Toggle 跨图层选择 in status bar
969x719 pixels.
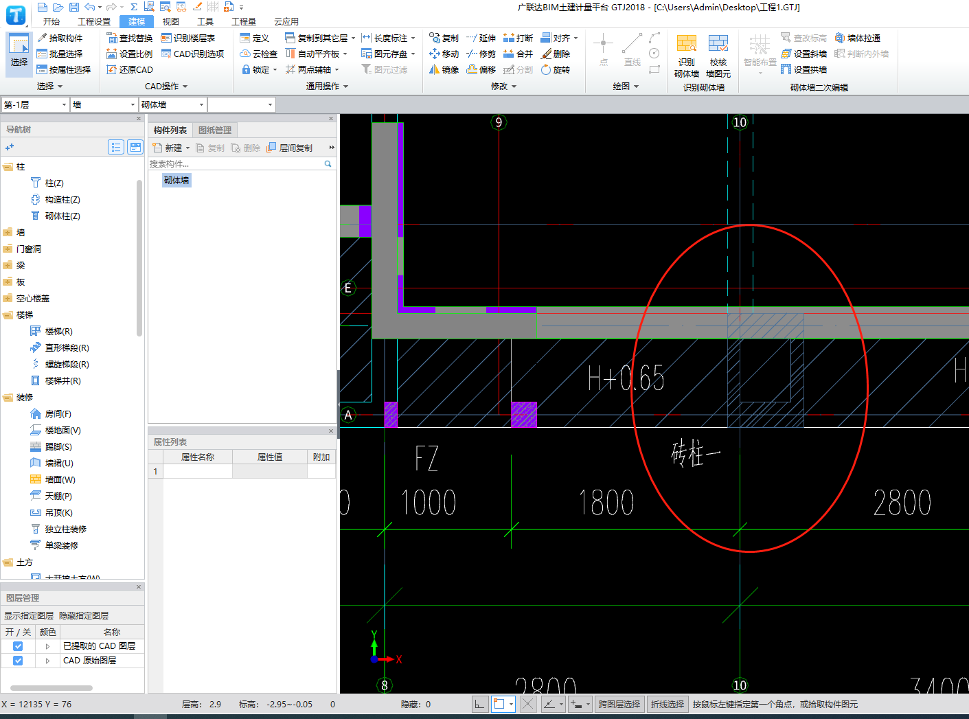619,704
